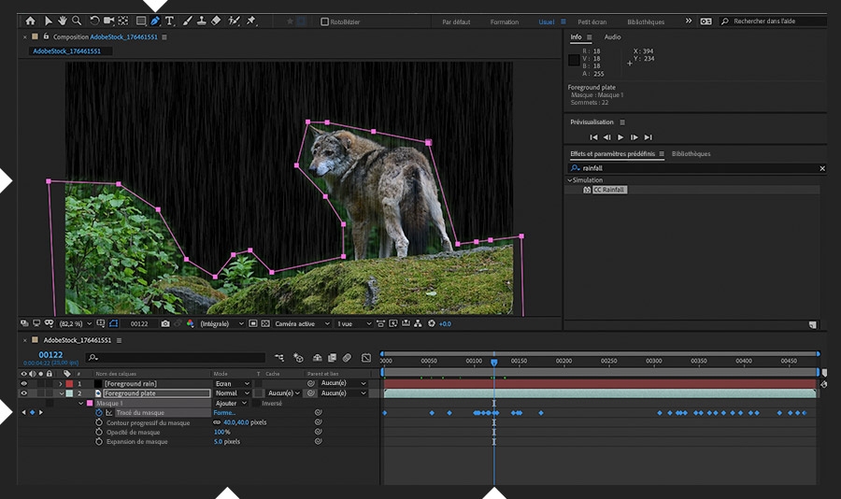The image size is (841, 499).
Task: Take a snapshot with the camera icon
Action: pos(165,323)
